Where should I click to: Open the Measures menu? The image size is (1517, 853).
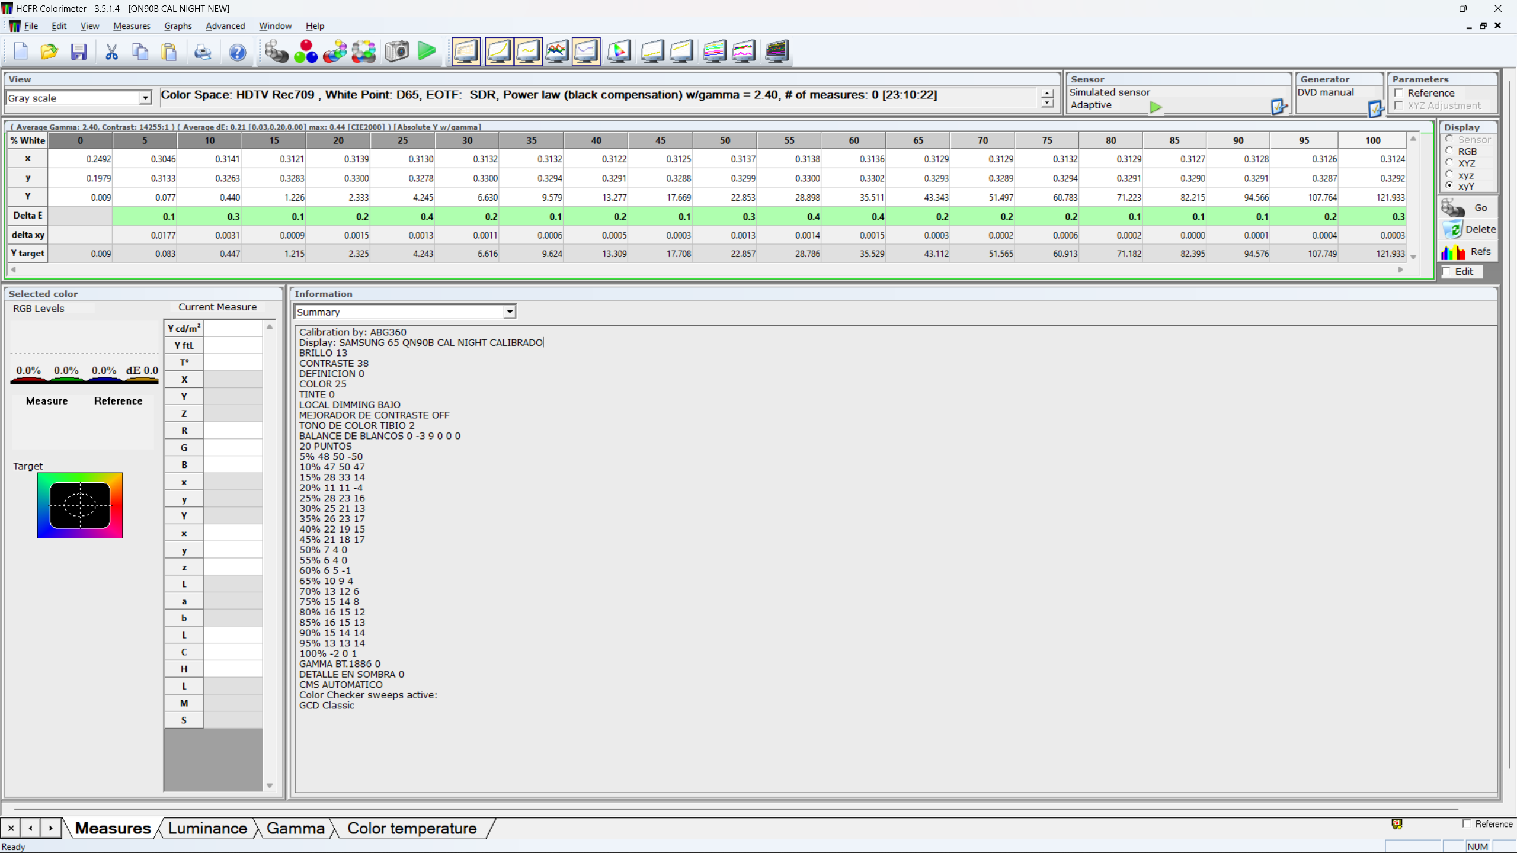131,26
